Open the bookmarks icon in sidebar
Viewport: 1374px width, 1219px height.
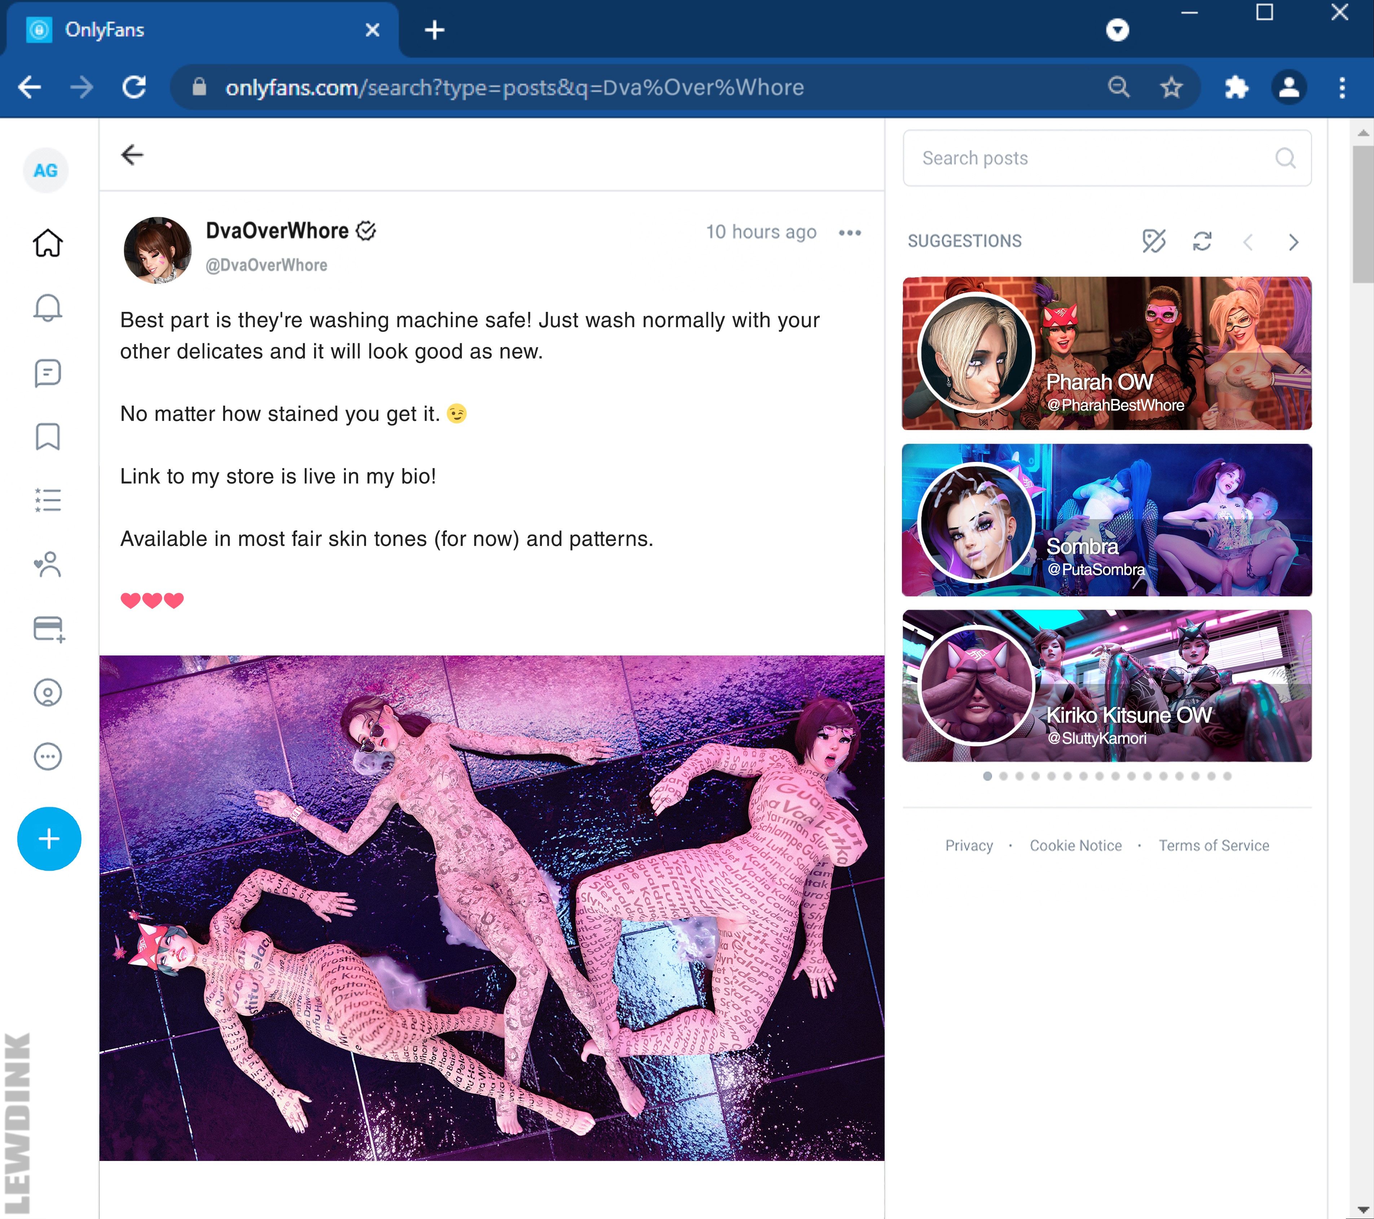(48, 436)
